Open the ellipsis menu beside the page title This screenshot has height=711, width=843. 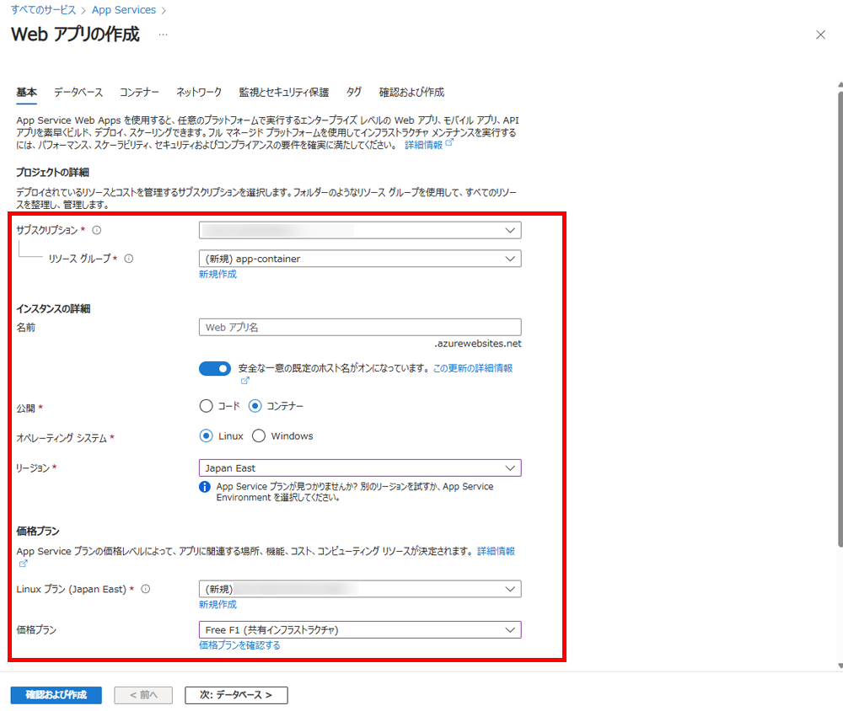[x=163, y=35]
